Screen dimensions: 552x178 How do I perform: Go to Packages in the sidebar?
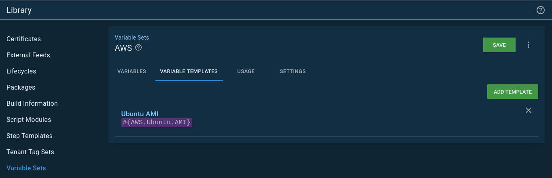pos(21,88)
